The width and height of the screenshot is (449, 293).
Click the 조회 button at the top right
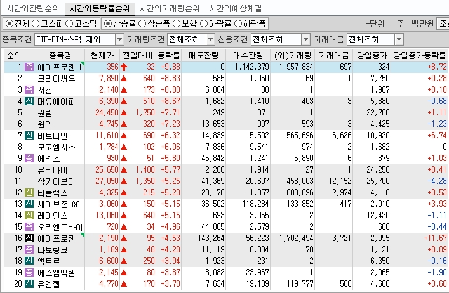pos(443,23)
